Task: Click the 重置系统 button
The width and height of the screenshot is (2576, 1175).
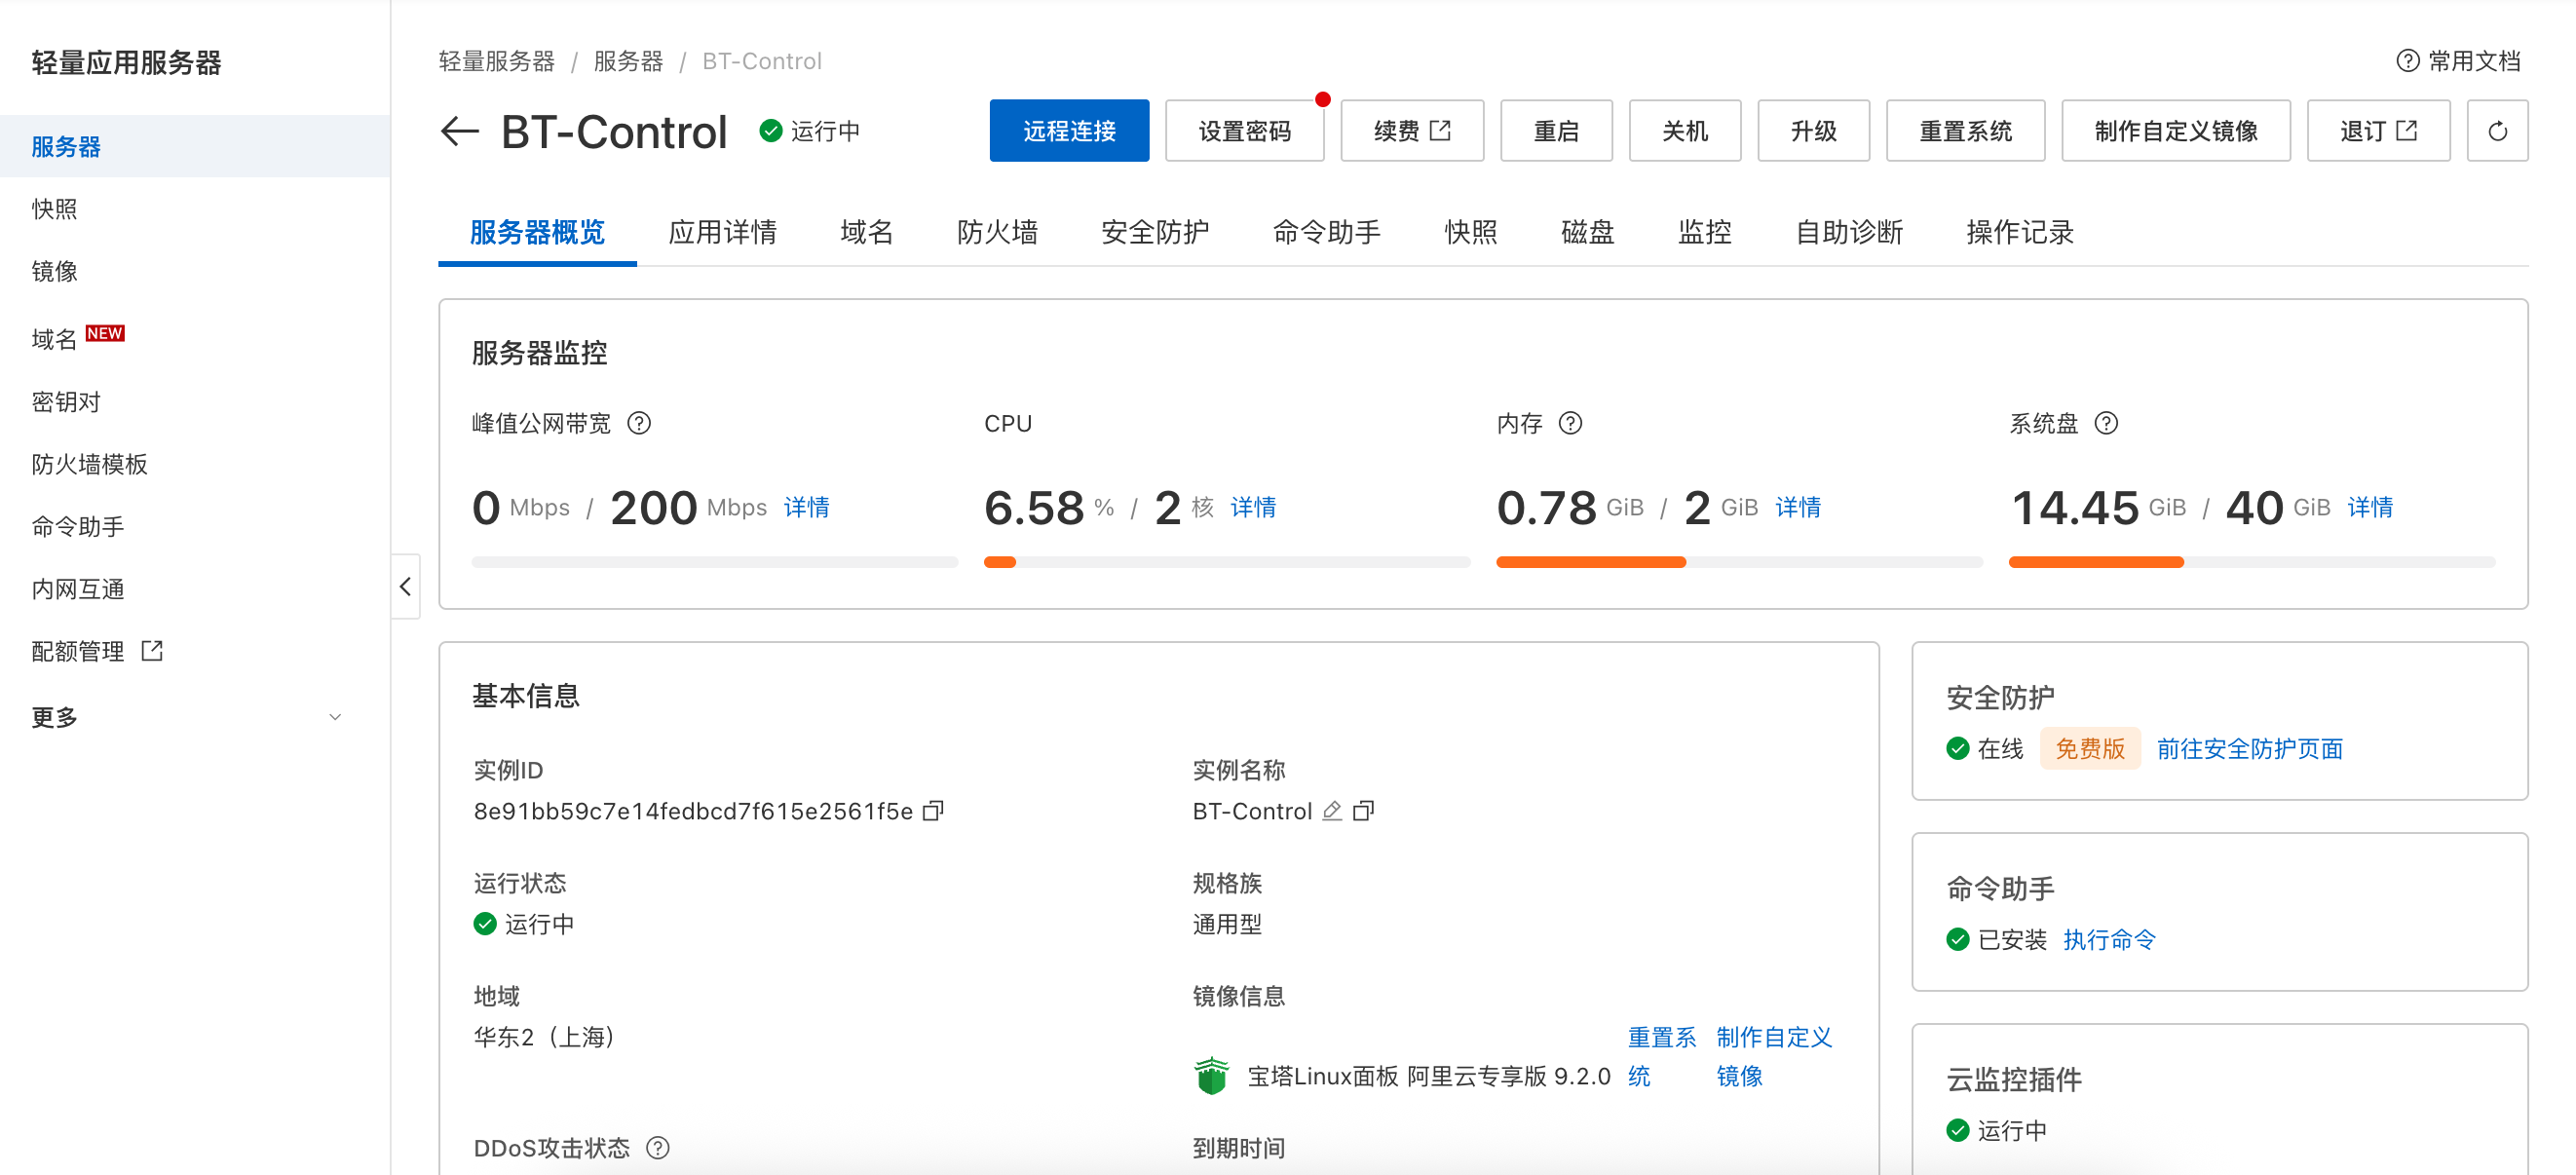Action: [x=1964, y=131]
